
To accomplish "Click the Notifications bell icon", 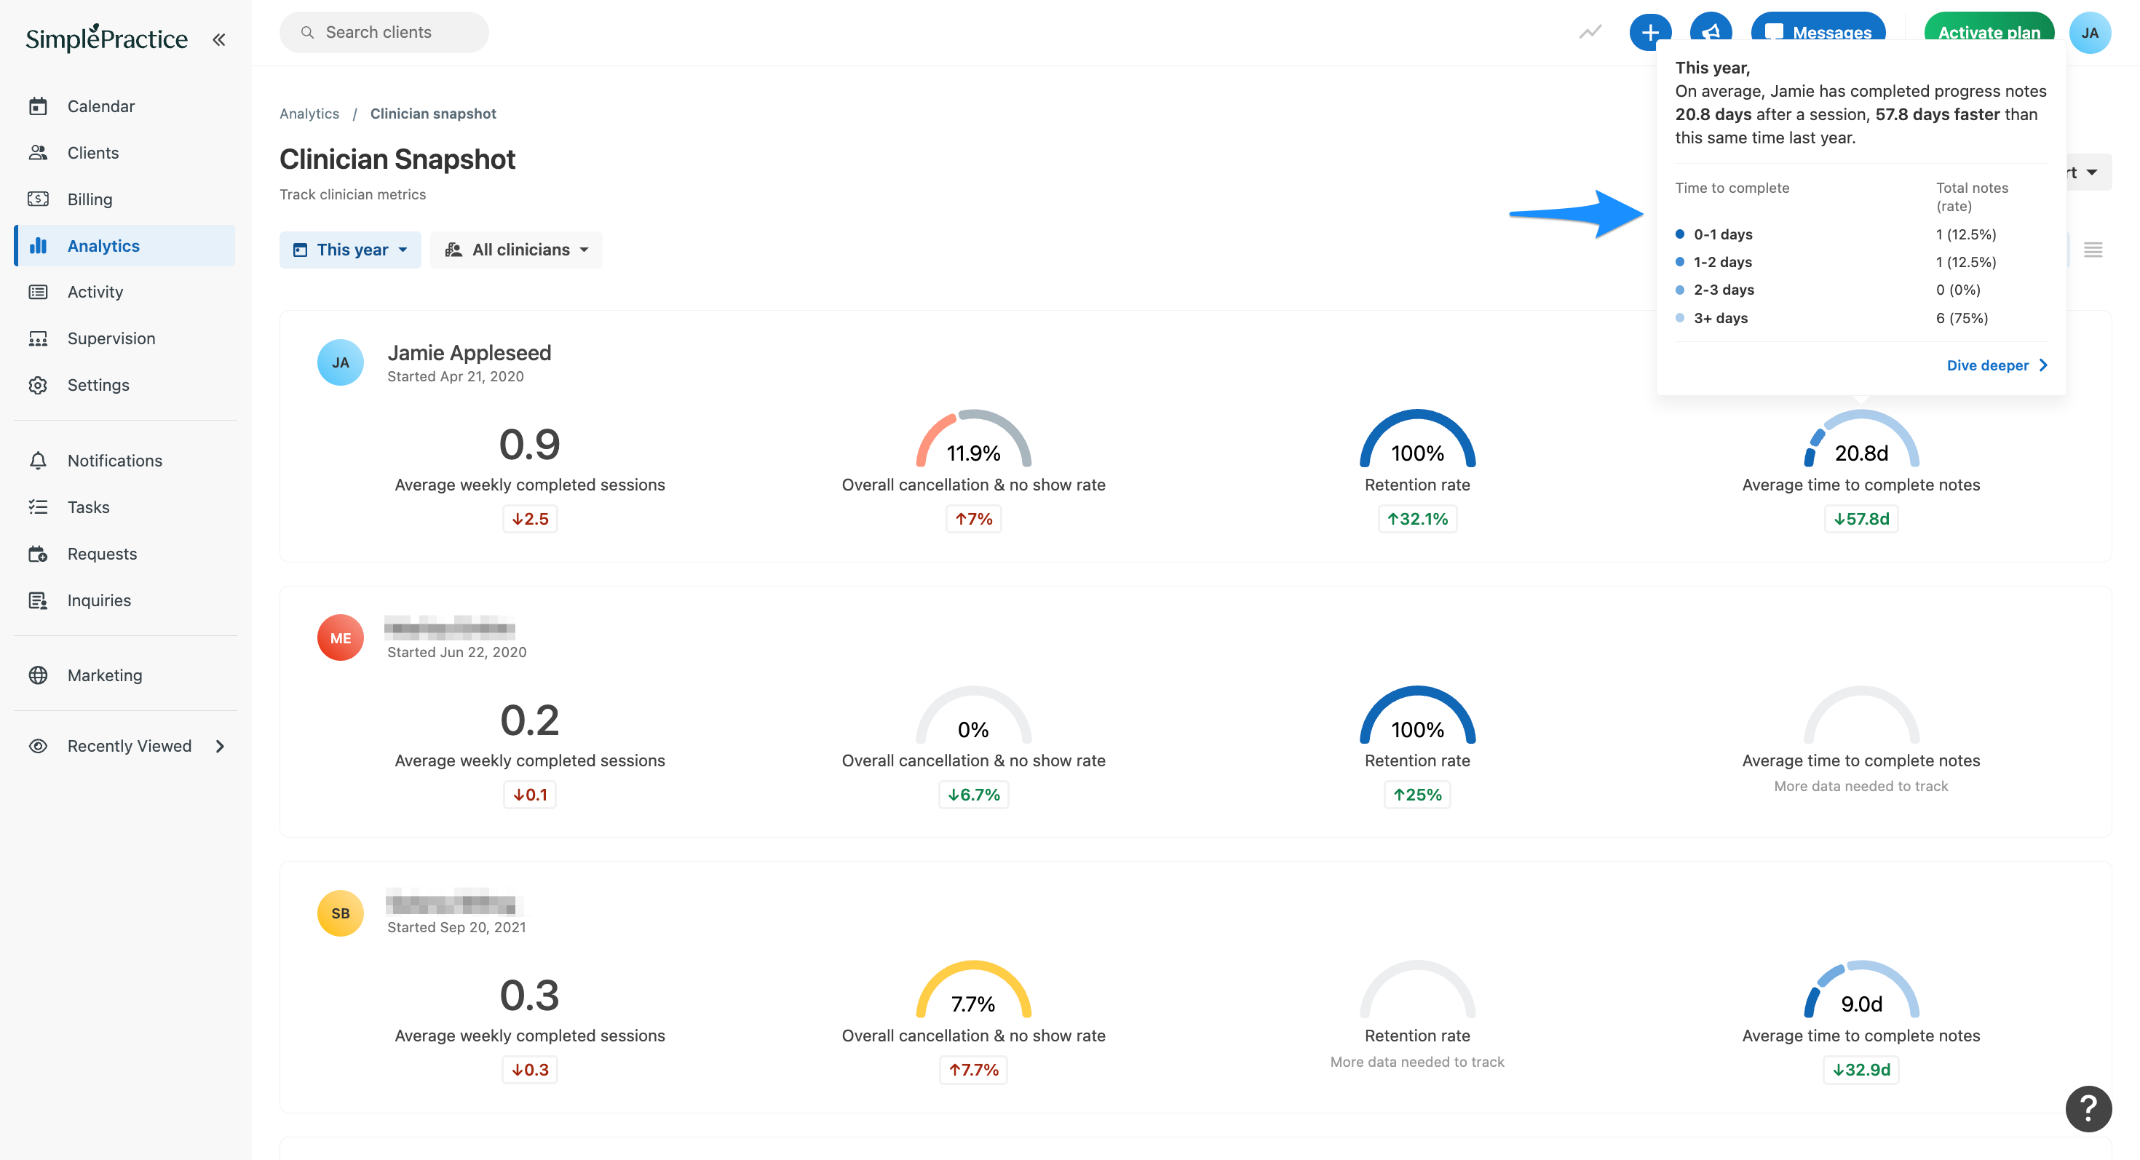I will 38,461.
